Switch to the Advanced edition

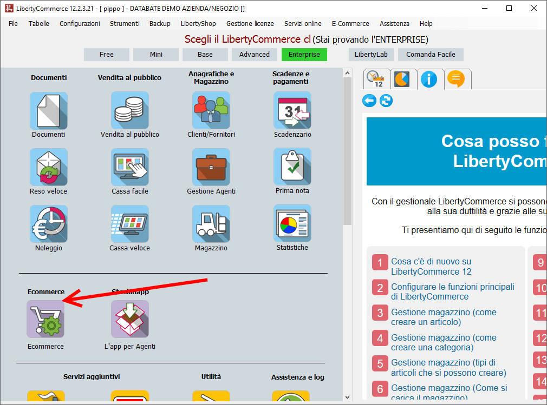tap(255, 55)
